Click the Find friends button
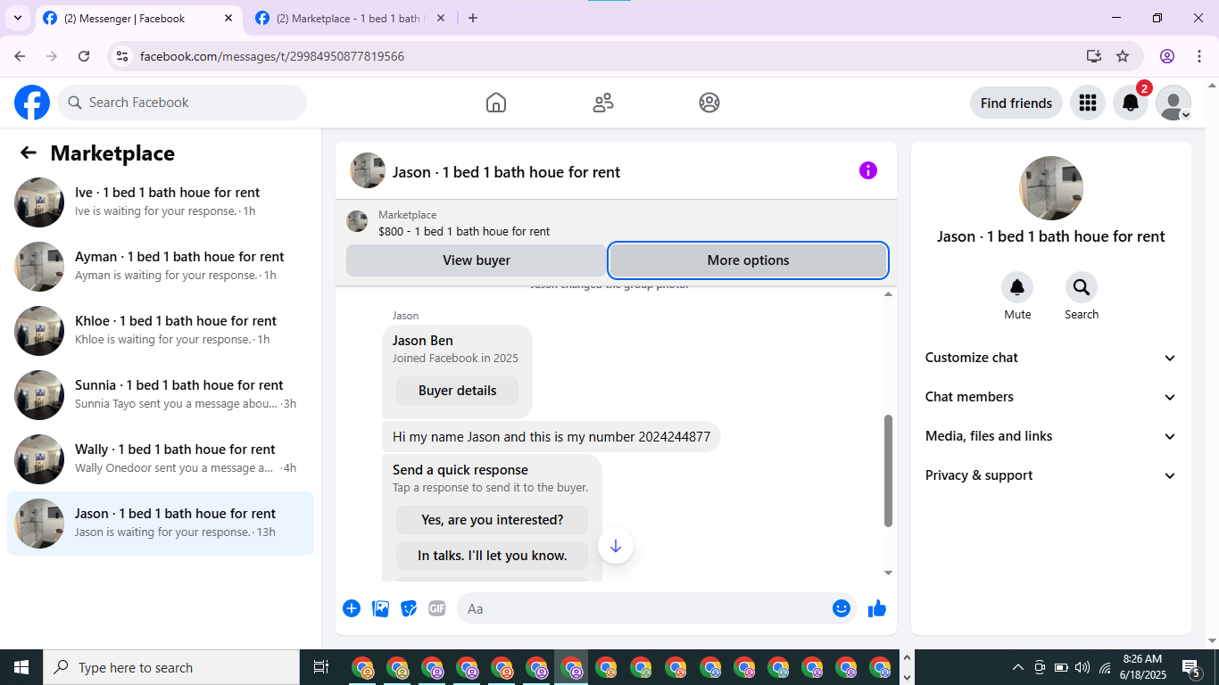This screenshot has height=685, width=1219. coord(1016,103)
